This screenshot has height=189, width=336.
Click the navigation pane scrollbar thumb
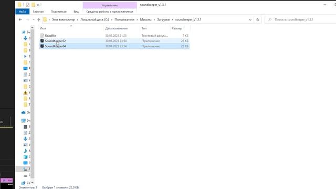pos(33,104)
